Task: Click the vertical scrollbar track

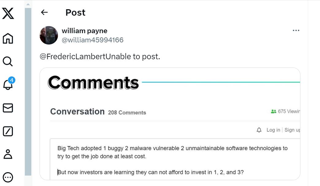Action: pos(28,92)
